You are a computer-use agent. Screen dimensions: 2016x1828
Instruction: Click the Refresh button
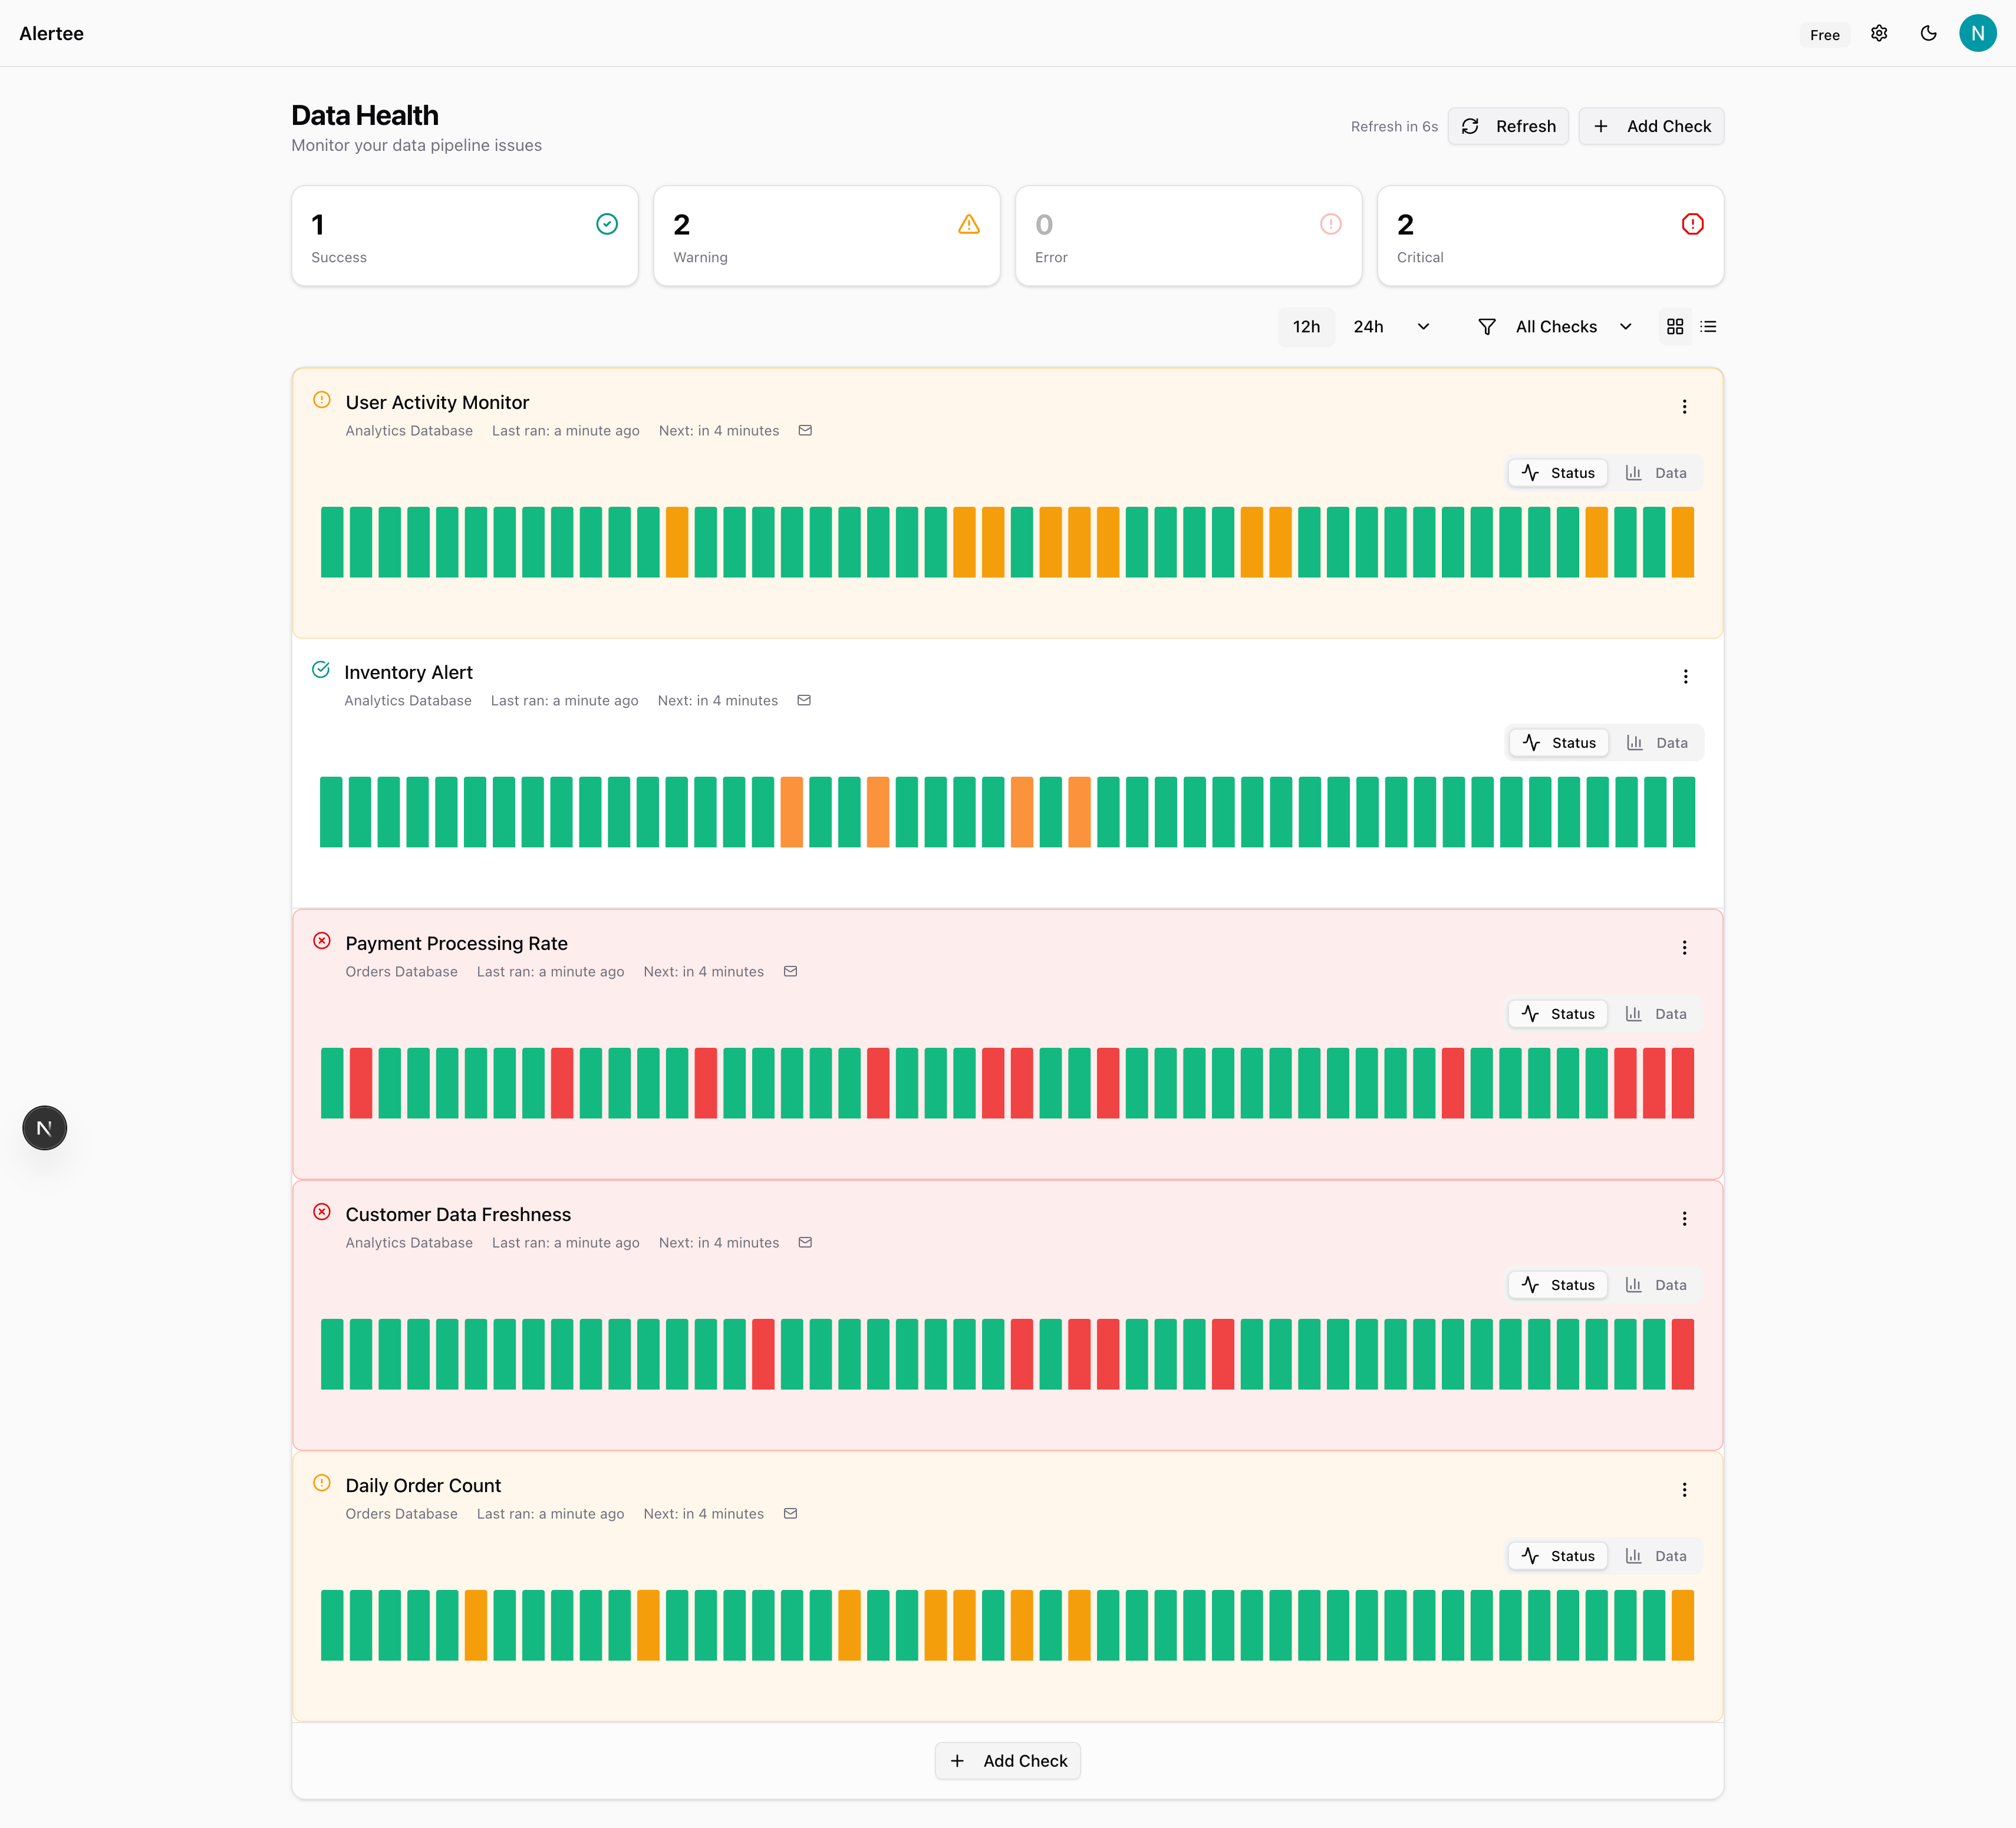coord(1508,126)
